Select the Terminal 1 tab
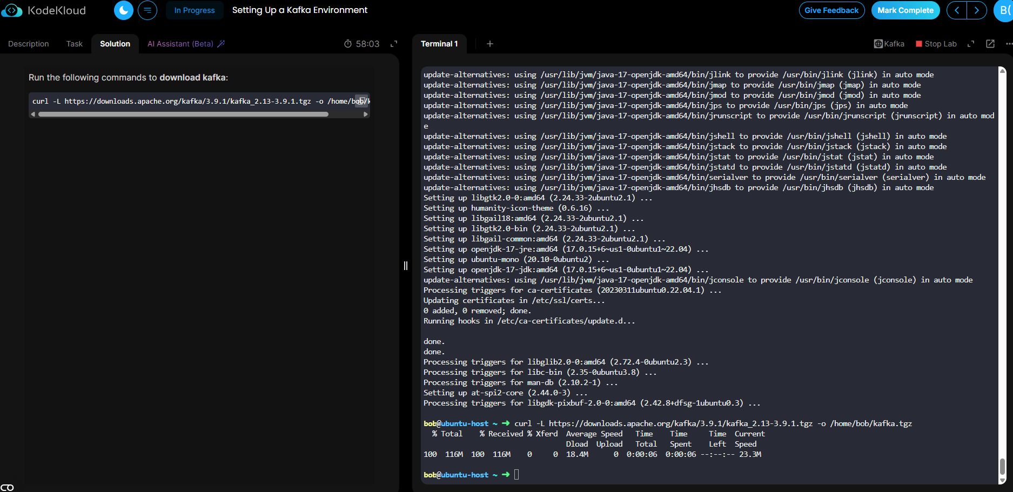 pos(439,44)
